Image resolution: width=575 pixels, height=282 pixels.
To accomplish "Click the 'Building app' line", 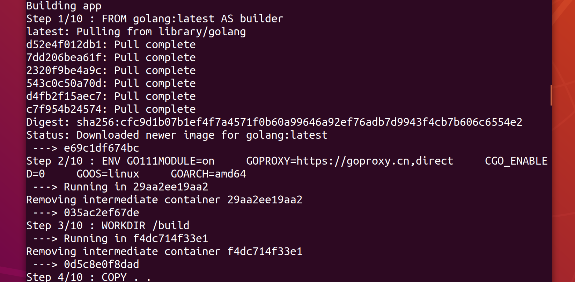I will pyautogui.click(x=64, y=6).
